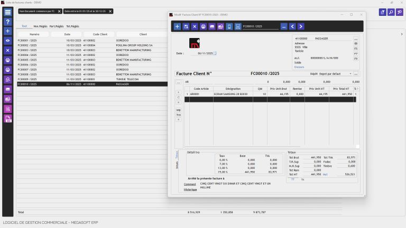Remove the 'Num Document commence par FC' filter

point(59,12)
